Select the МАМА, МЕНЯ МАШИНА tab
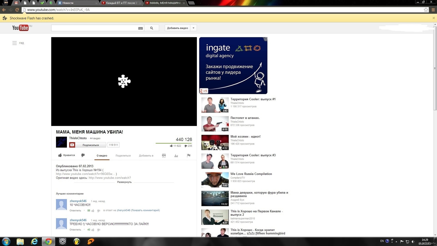This screenshot has height=246, width=437. [165, 3]
